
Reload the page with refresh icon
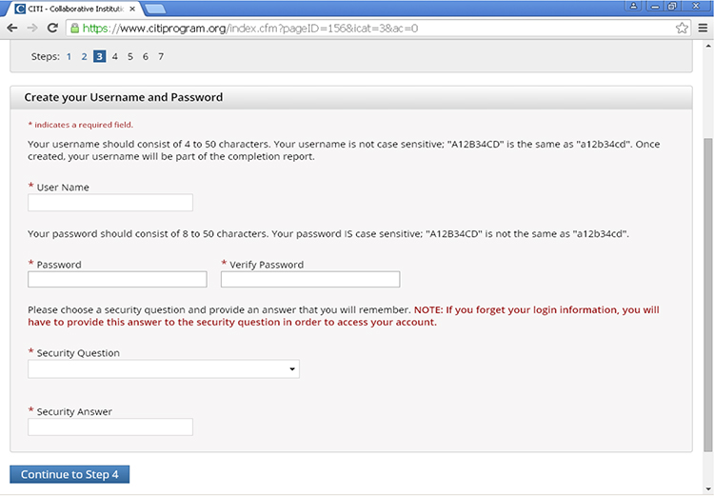point(52,29)
